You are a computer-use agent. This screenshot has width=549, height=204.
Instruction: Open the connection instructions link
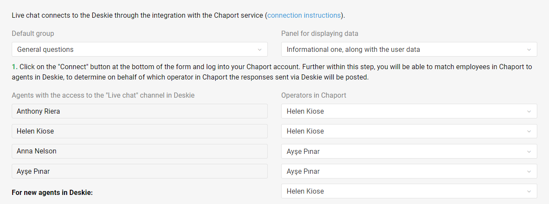point(304,15)
